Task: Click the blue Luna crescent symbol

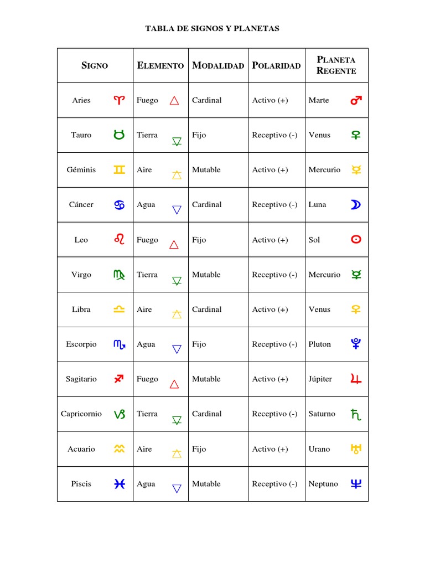Action: (355, 205)
